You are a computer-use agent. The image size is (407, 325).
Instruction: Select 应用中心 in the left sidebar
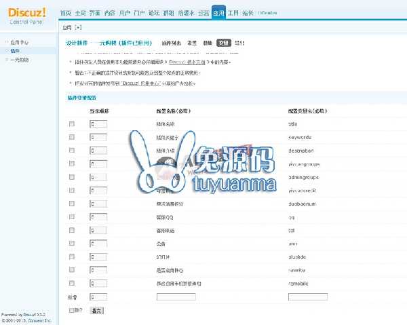[x=20, y=42]
